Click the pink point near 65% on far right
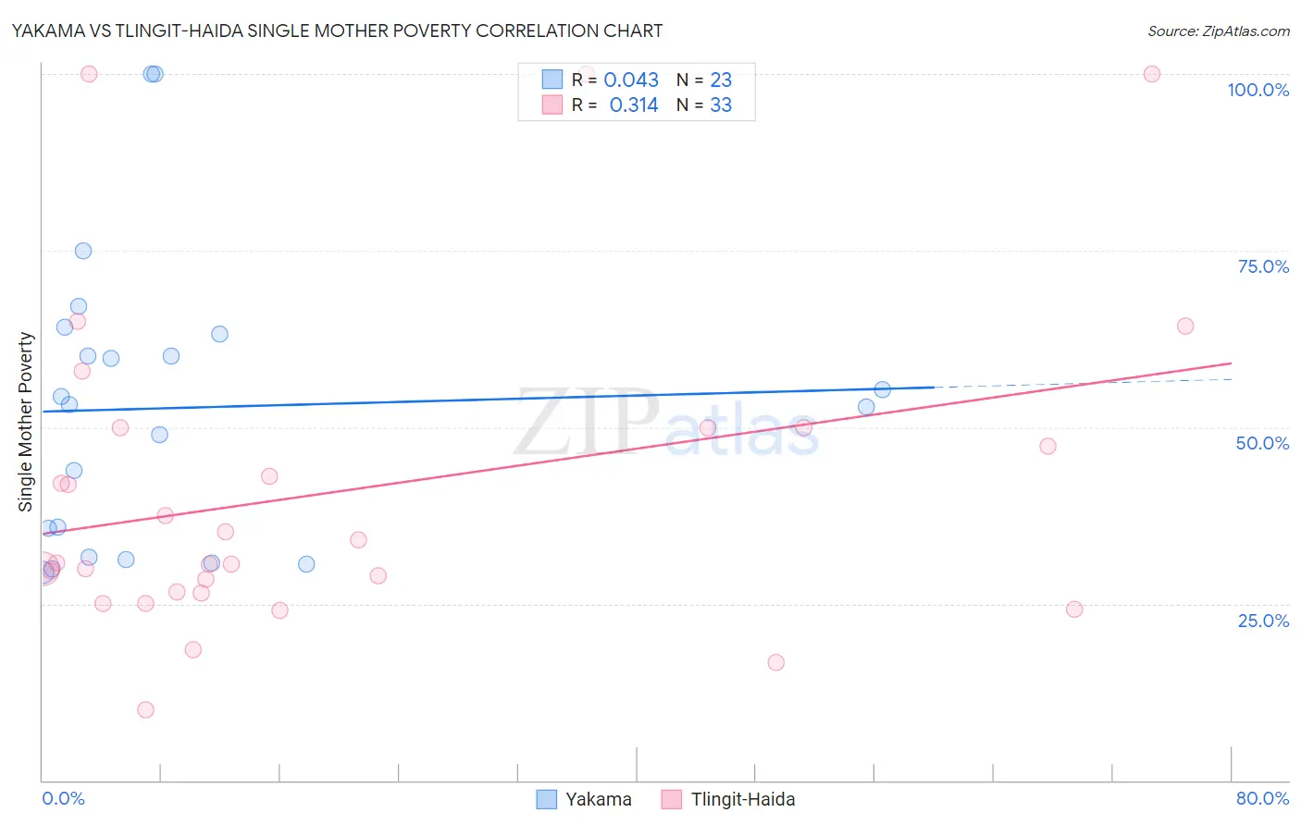This screenshot has height=825, width=1301. pyautogui.click(x=1185, y=326)
